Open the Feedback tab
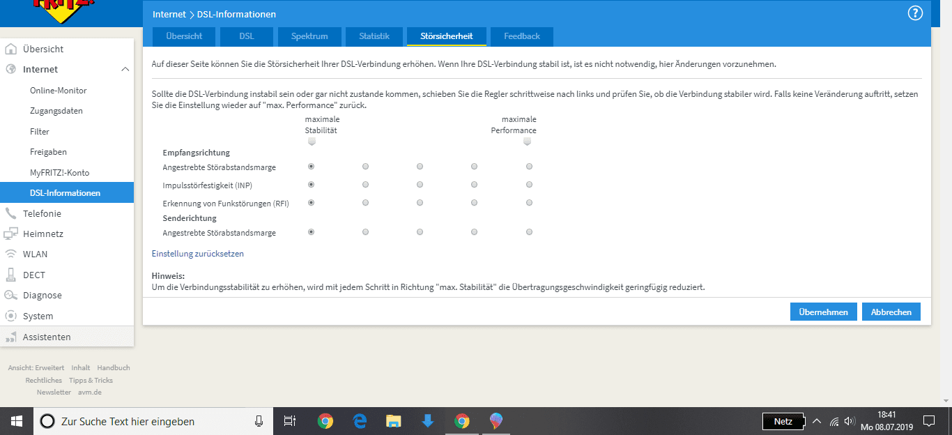Image resolution: width=952 pixels, height=435 pixels. (522, 36)
